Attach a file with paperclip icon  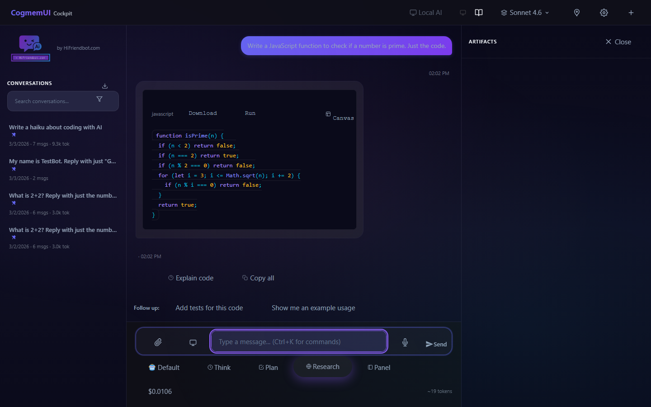pos(158,342)
